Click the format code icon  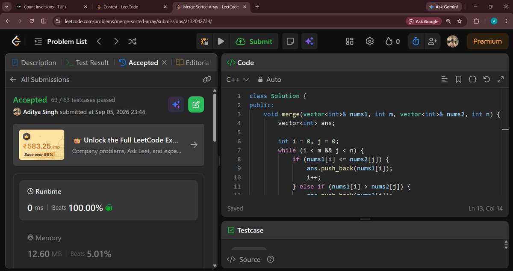(x=444, y=80)
